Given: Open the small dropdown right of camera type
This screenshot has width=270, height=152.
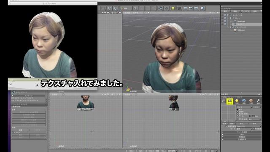Looking at the screenshot, I should coord(257,107).
